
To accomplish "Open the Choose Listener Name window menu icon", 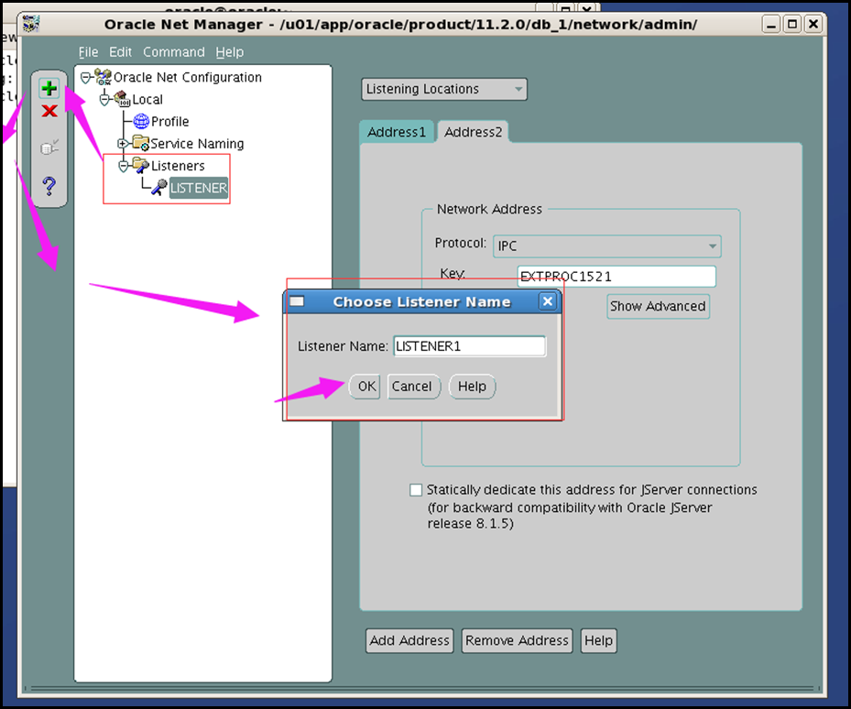I will coord(297,301).
